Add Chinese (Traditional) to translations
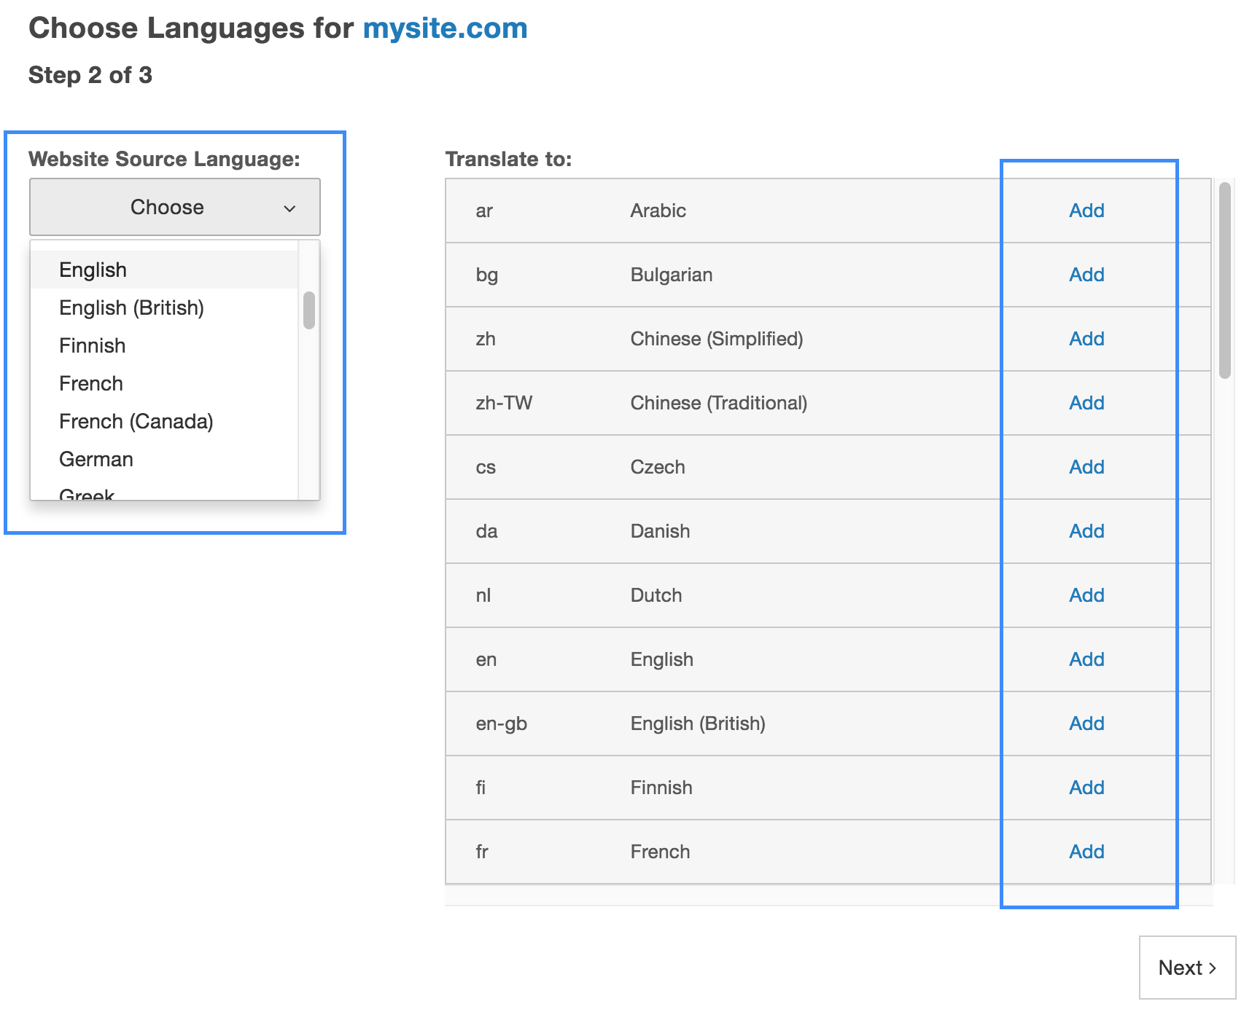 coord(1086,403)
